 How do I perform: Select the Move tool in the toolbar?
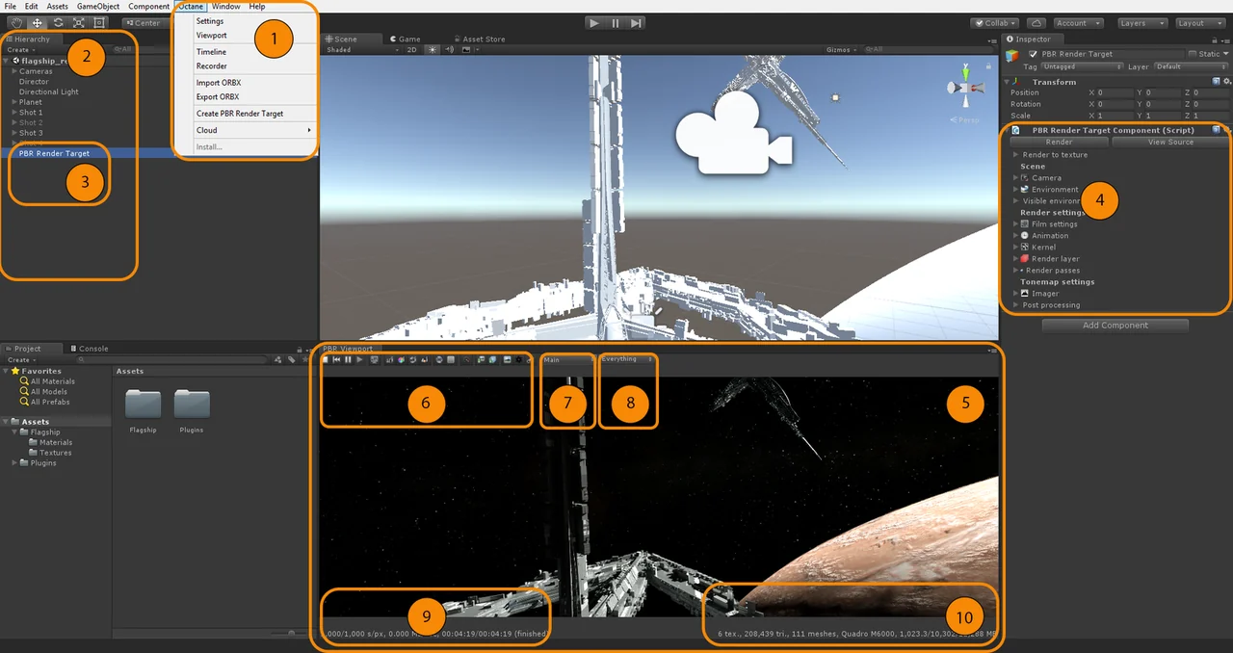click(37, 22)
